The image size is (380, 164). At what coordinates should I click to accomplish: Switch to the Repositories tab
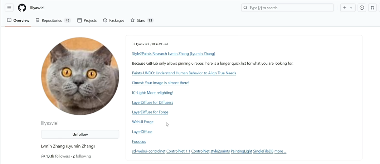(x=53, y=20)
